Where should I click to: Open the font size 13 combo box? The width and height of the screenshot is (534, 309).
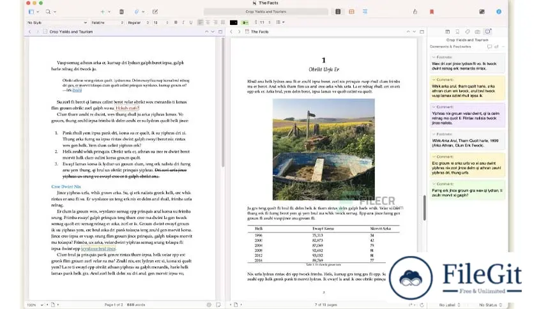pyautogui.click(x=161, y=22)
